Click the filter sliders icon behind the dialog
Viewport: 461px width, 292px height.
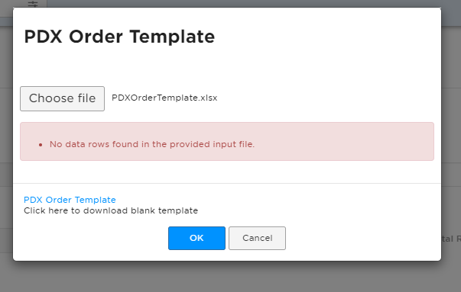coord(33,4)
